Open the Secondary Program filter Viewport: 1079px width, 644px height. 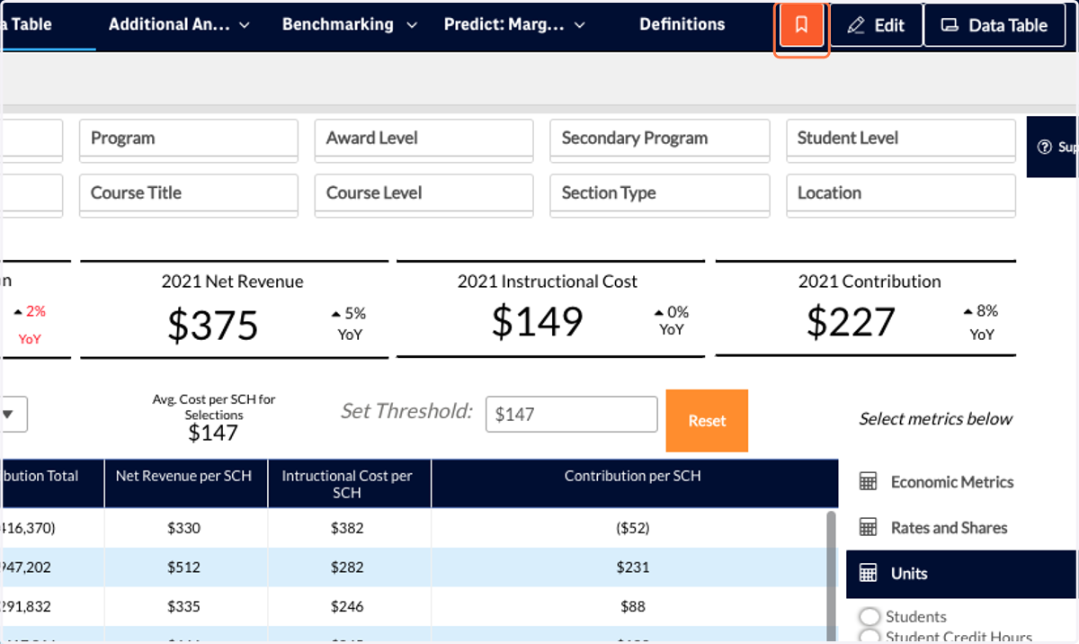tap(660, 139)
